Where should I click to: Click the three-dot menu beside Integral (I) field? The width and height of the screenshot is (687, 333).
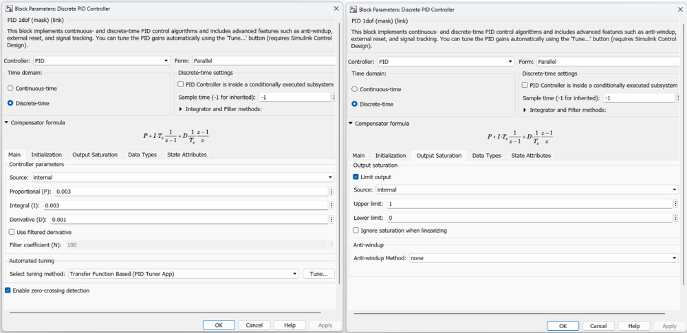[331, 205]
